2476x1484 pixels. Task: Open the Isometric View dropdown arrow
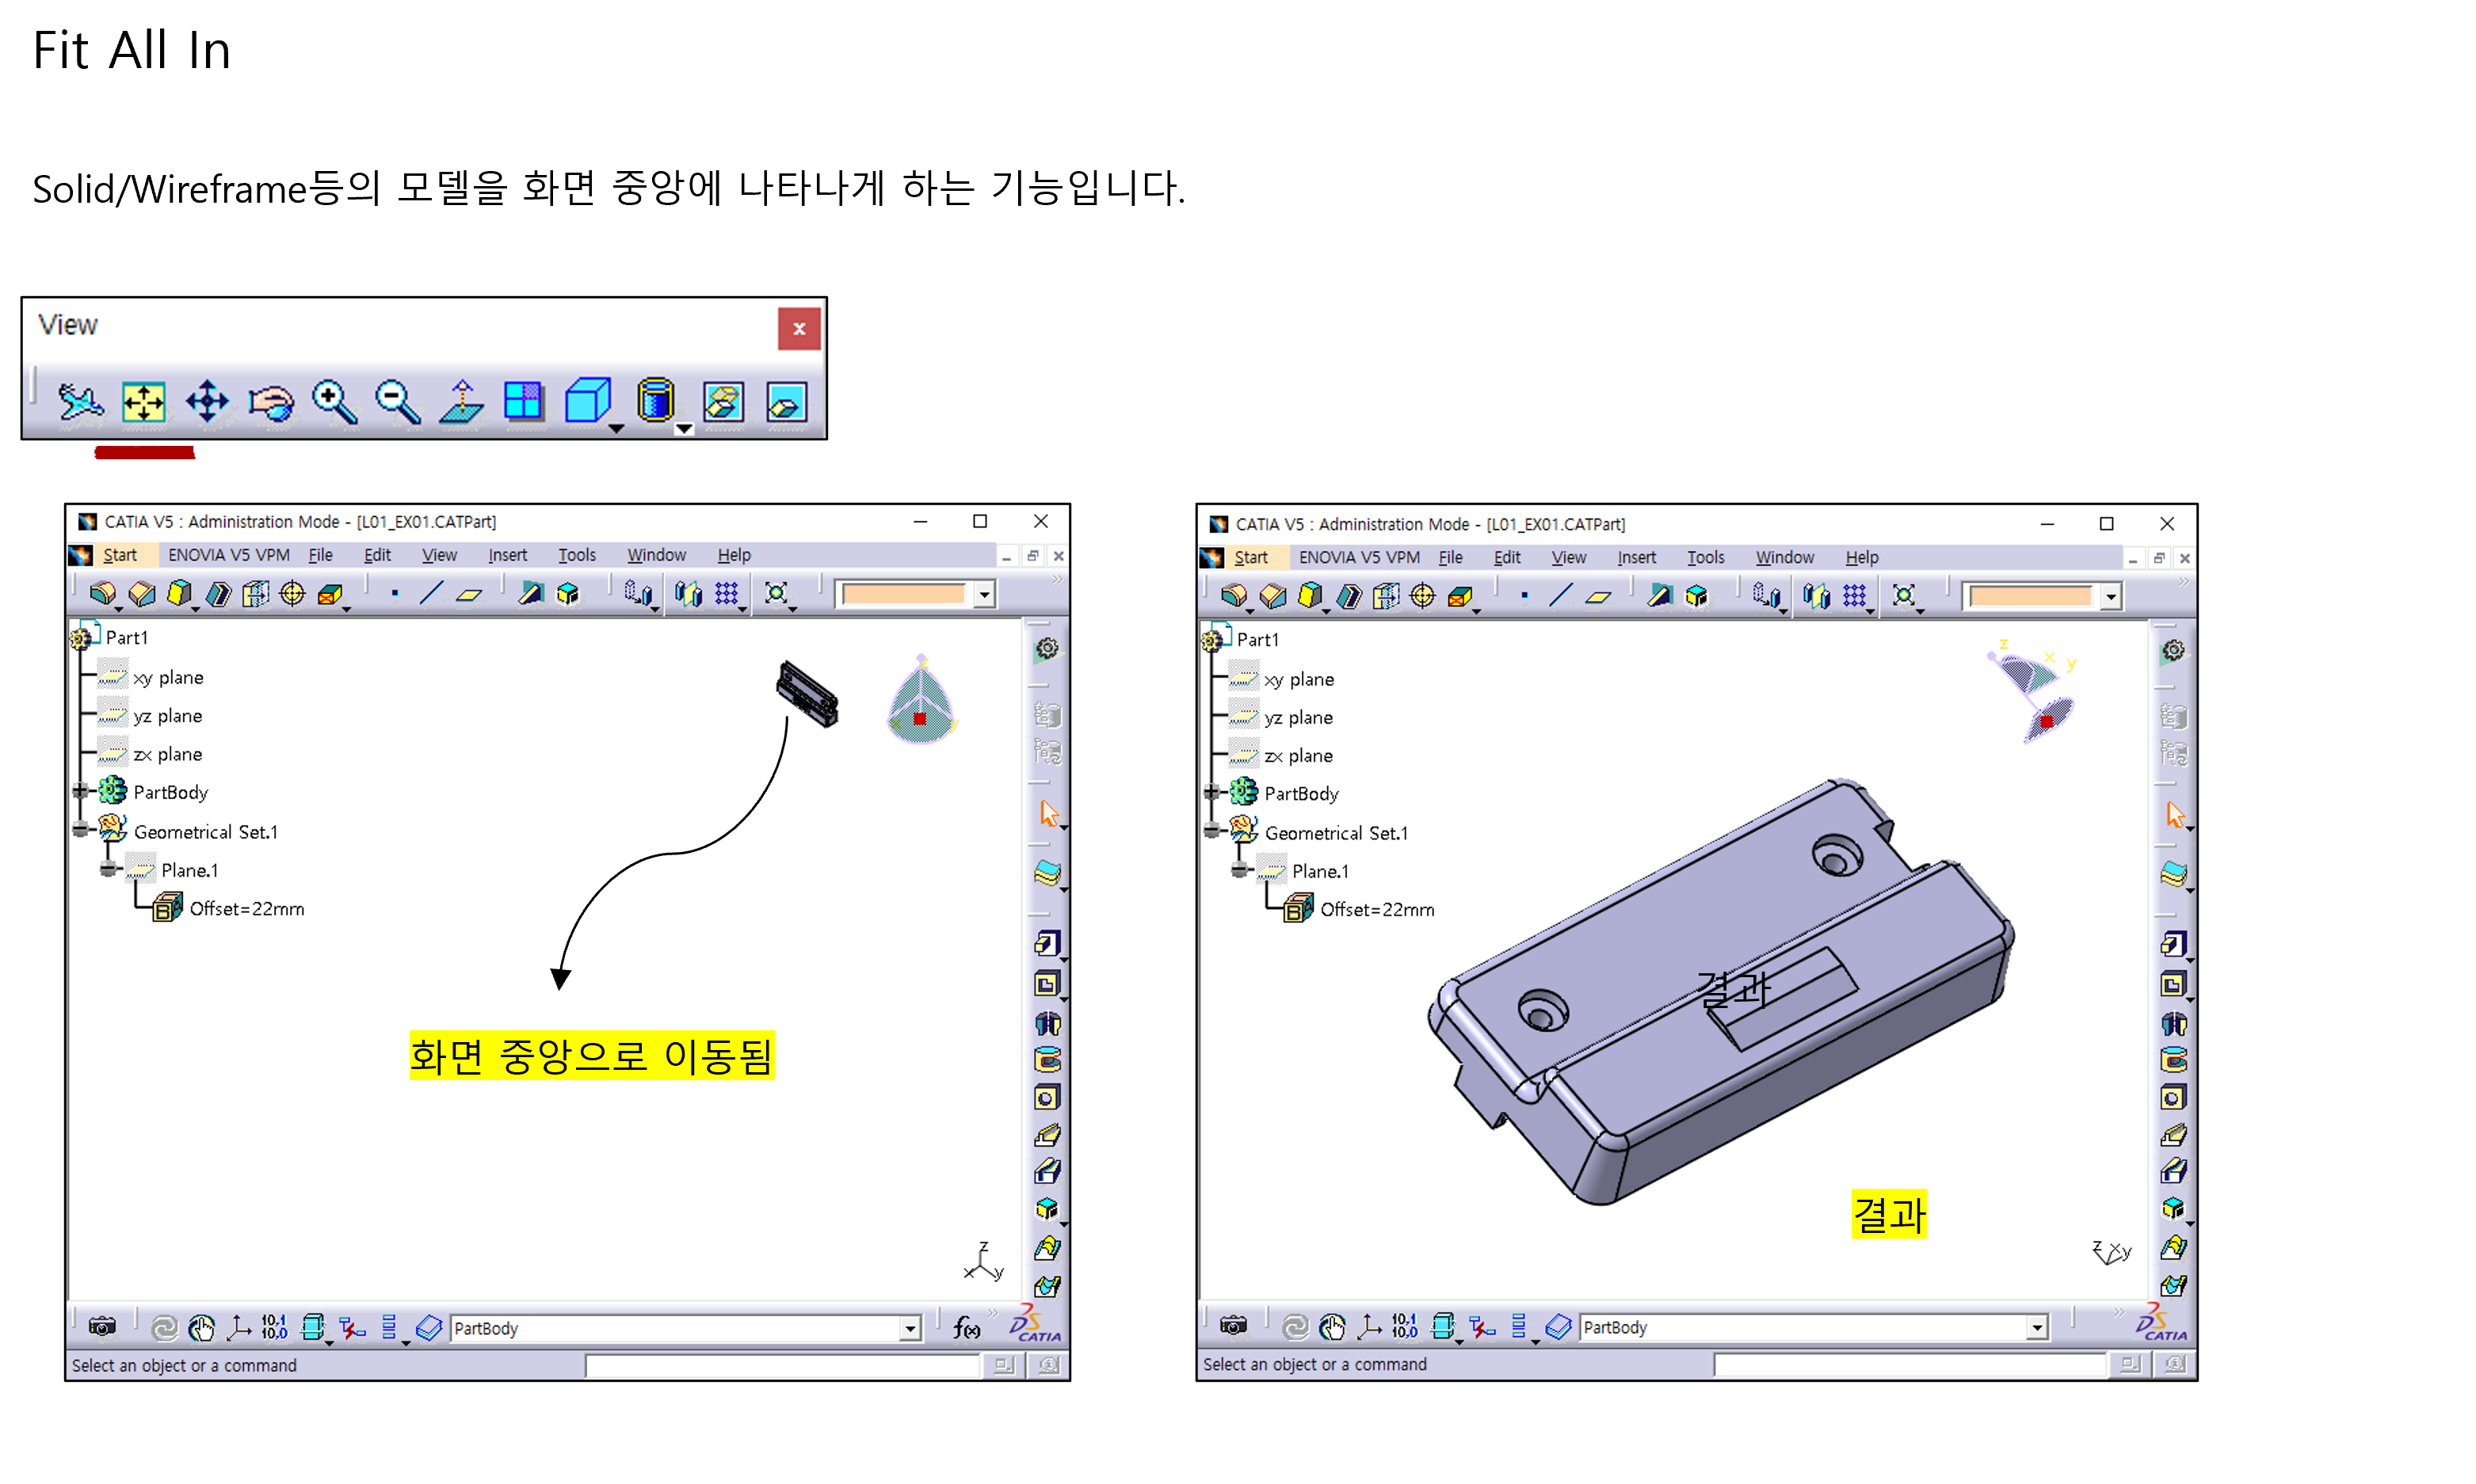[617, 429]
